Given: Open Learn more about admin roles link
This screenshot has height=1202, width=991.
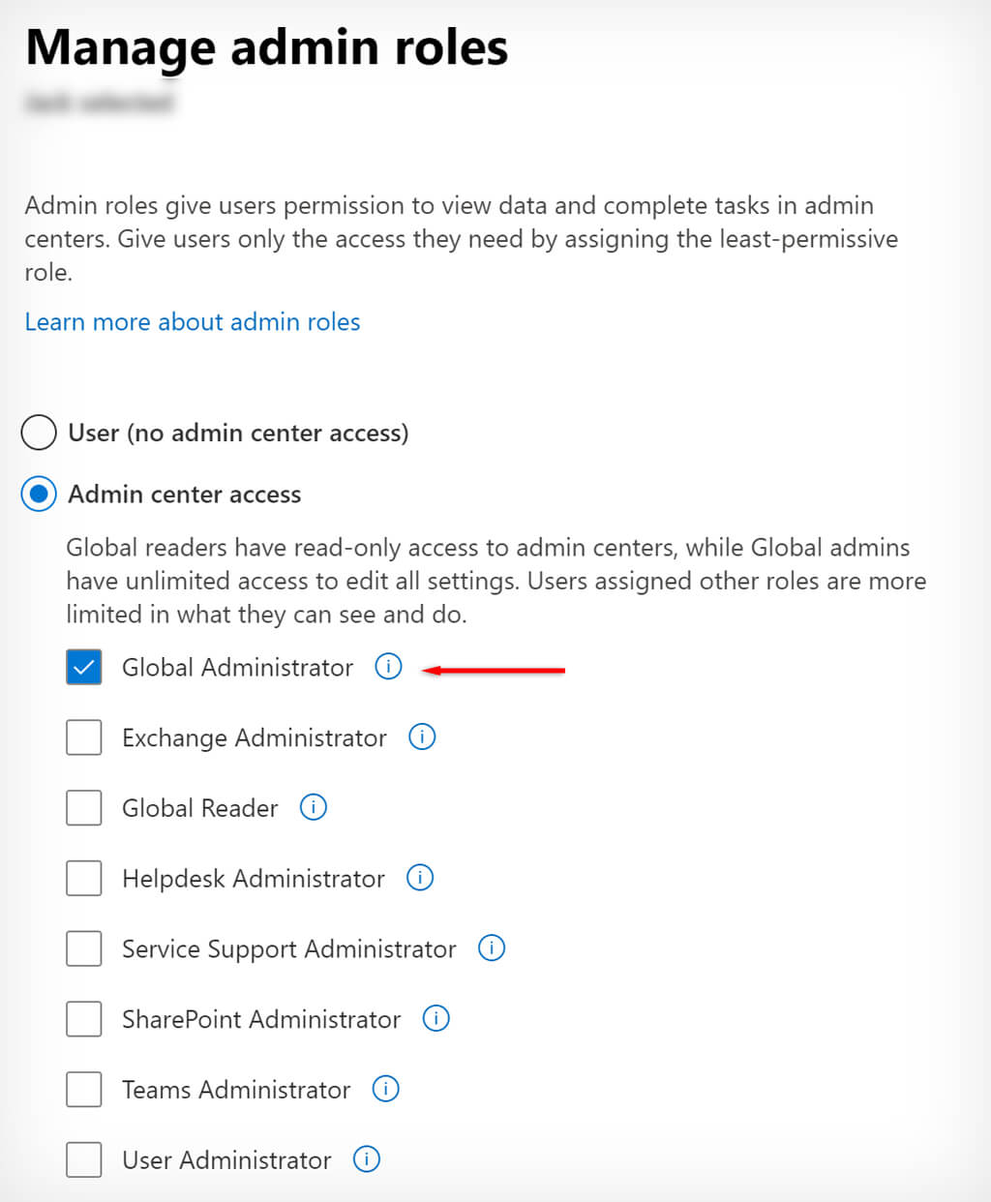Looking at the screenshot, I should coord(193,322).
